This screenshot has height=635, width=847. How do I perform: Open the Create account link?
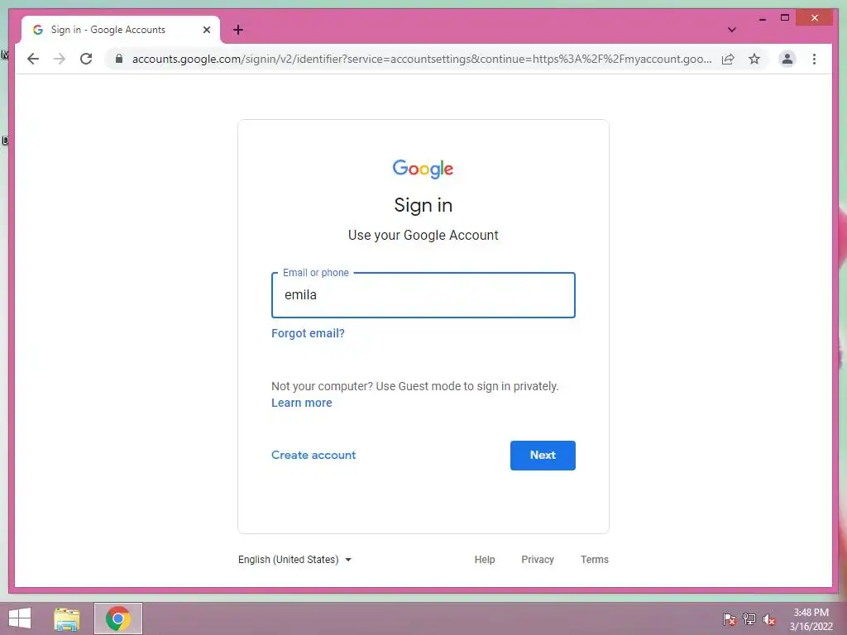313,456
